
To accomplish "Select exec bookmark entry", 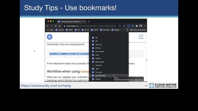I will point(109,55).
